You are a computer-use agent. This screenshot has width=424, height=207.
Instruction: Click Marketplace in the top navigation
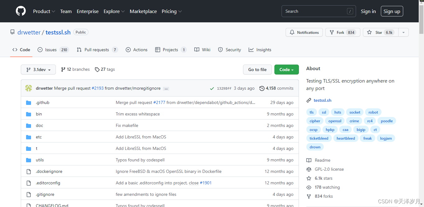pos(143,11)
